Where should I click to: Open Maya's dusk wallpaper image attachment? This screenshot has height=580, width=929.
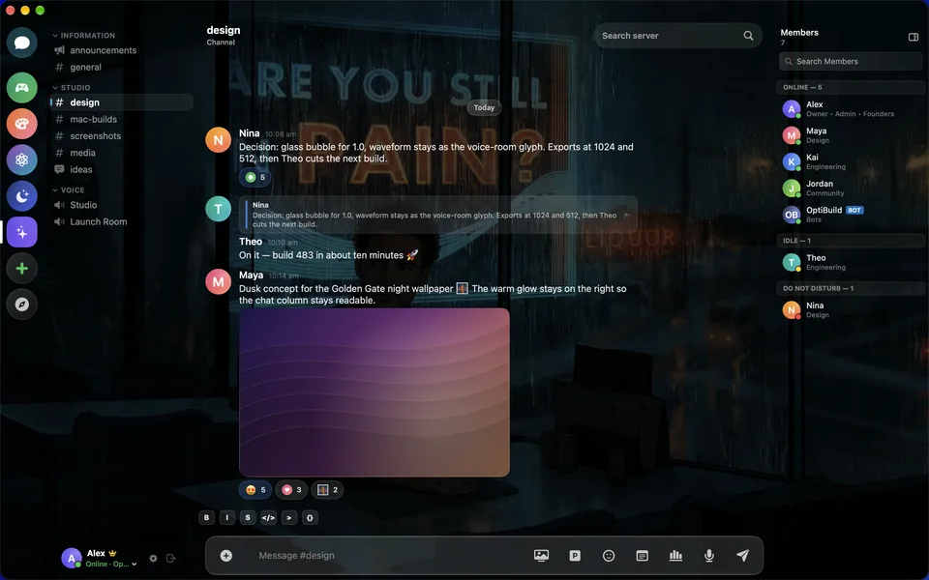[x=374, y=391]
